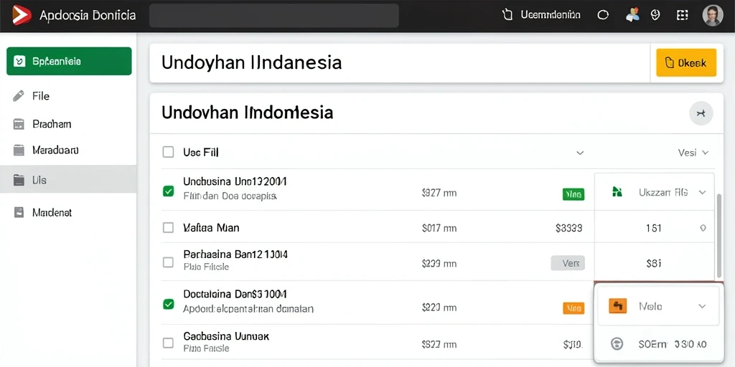The image size is (735, 367).
Task: Open the user profile avatar
Action: click(x=713, y=16)
